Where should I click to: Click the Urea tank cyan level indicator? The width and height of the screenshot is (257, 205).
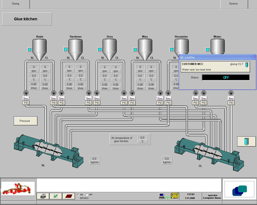pos(100,49)
